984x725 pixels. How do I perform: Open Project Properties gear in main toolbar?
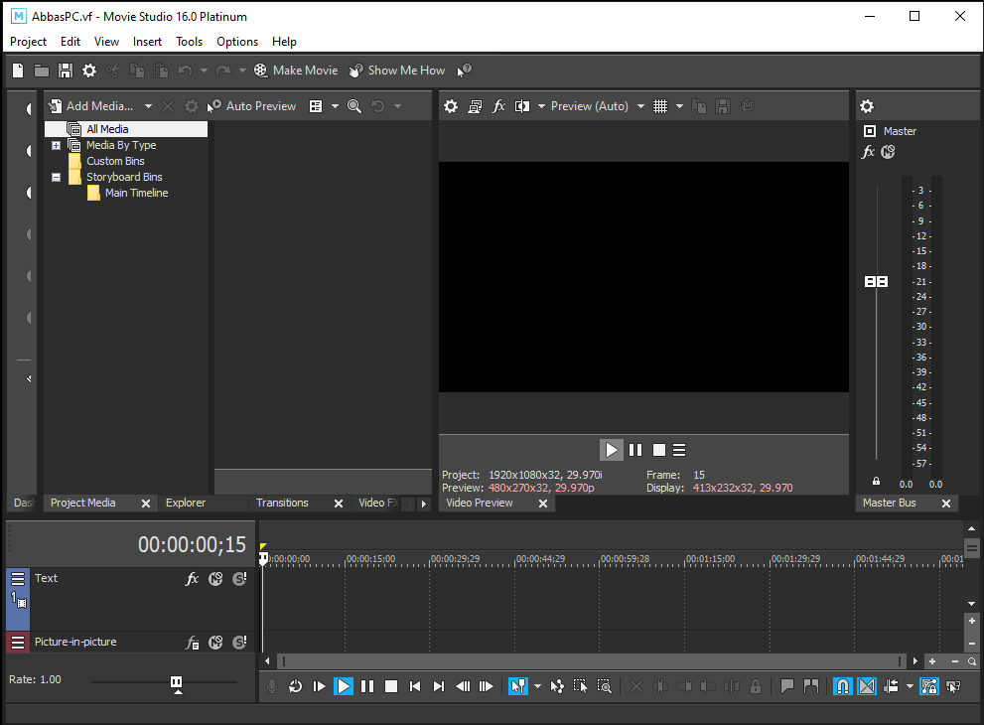[x=89, y=71]
